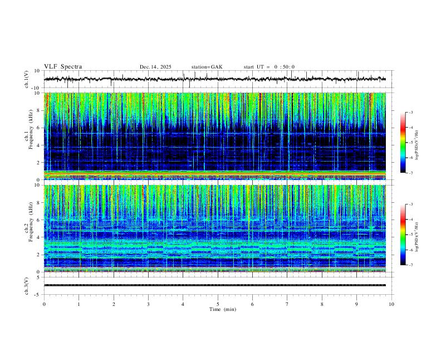Click the ch.1 spectrogram panel
This screenshot has height=341, width=441.
[x=215, y=136]
